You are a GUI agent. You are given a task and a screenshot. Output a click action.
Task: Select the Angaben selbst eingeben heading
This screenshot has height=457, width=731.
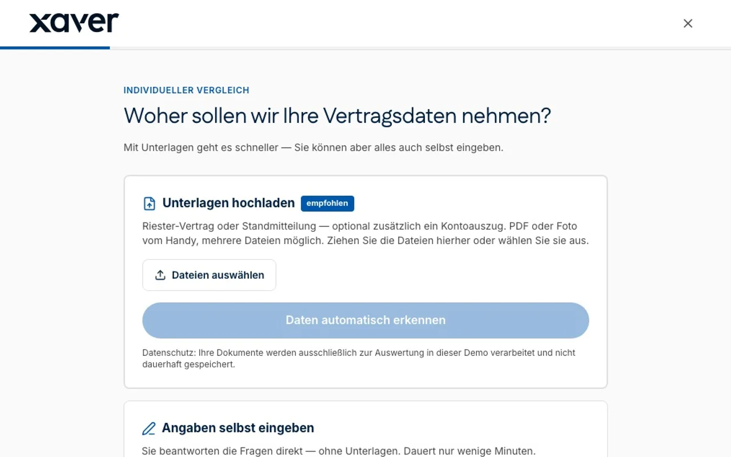click(x=238, y=428)
